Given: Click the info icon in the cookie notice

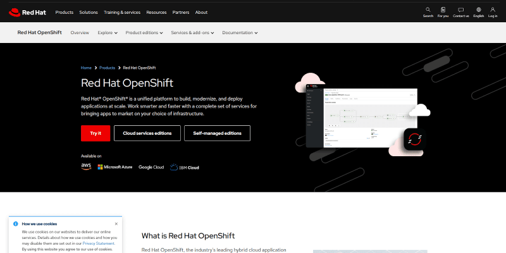Looking at the screenshot, I should point(16,224).
